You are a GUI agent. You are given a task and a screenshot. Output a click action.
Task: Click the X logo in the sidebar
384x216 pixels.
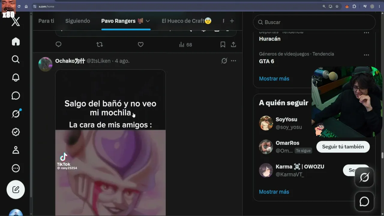tap(16, 22)
